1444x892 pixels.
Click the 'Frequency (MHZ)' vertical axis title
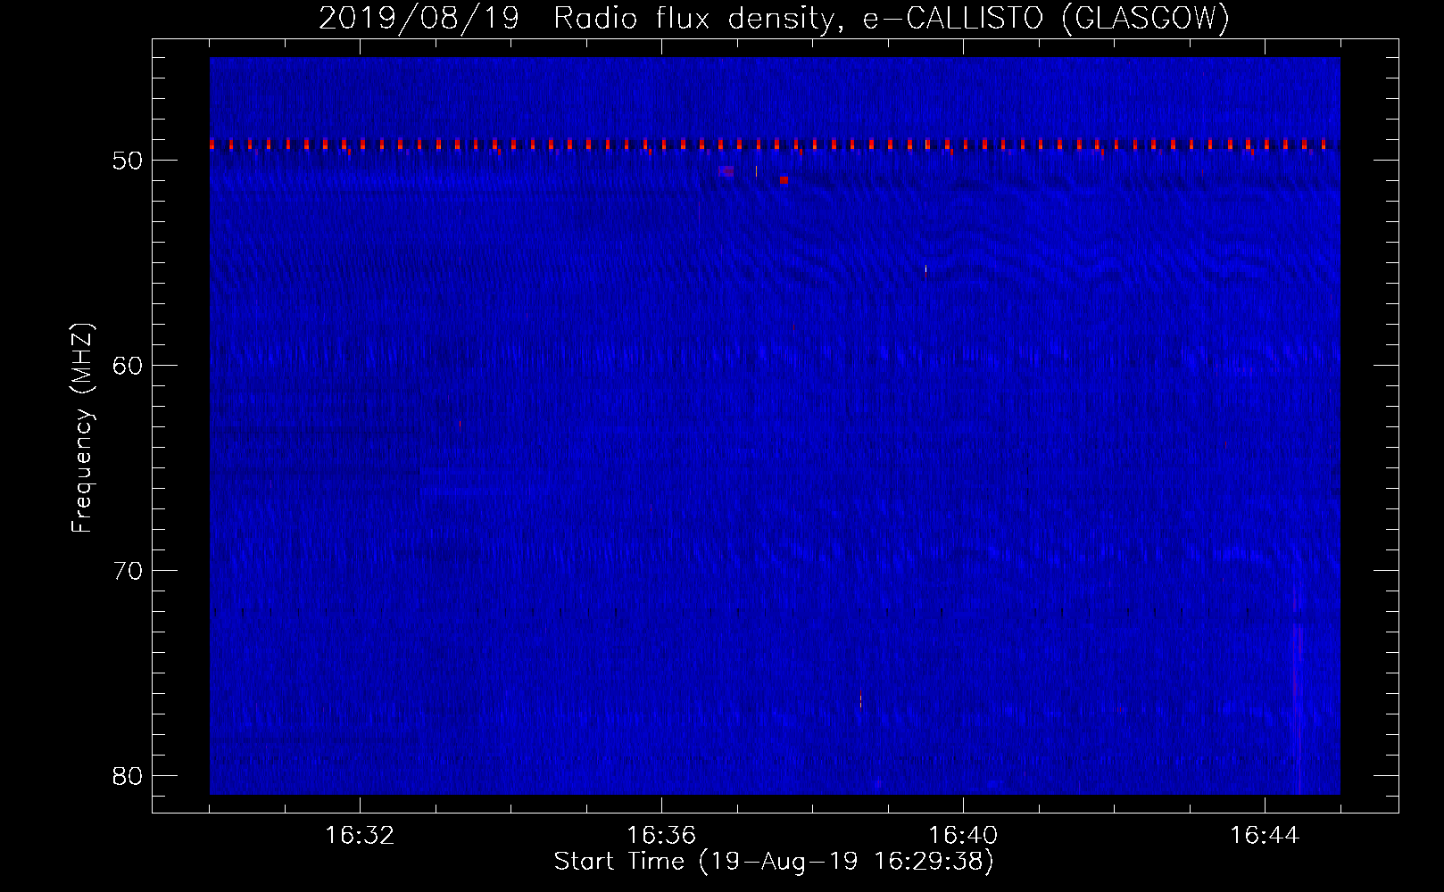pyautogui.click(x=82, y=427)
